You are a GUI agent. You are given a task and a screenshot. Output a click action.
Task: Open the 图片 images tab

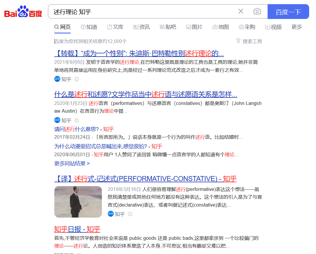click(x=194, y=27)
